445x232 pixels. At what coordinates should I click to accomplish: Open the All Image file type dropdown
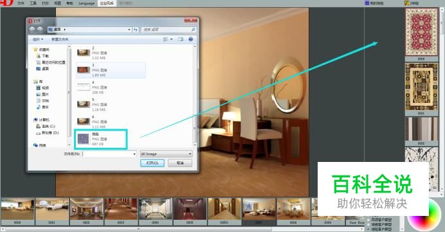point(167,154)
